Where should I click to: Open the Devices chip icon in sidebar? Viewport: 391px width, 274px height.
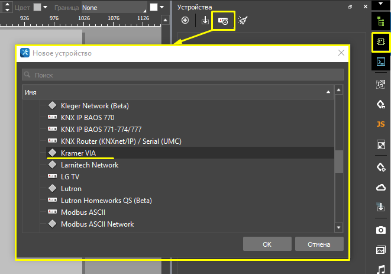[x=381, y=41]
